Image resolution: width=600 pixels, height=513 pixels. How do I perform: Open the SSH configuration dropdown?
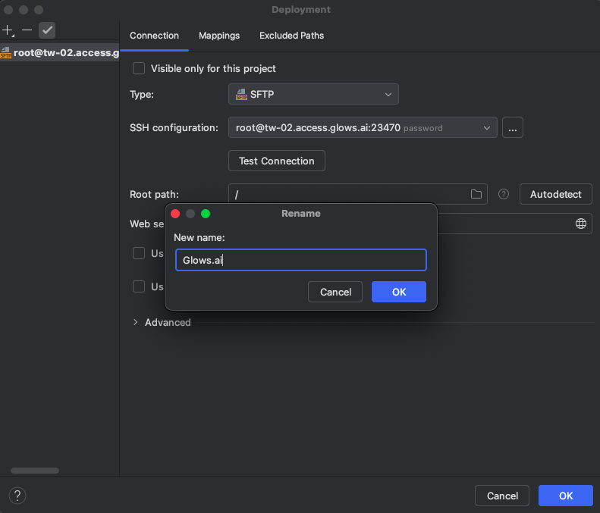363,127
